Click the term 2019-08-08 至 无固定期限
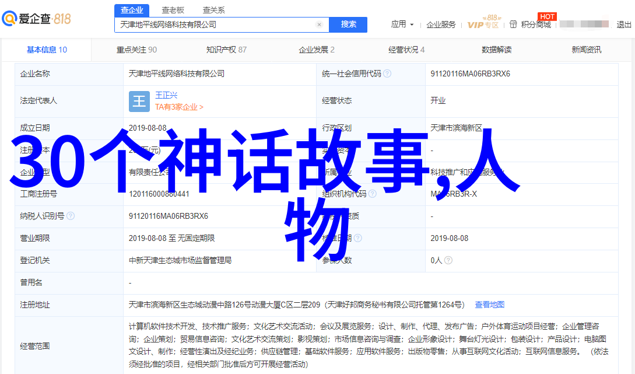635x374 pixels. (x=171, y=238)
